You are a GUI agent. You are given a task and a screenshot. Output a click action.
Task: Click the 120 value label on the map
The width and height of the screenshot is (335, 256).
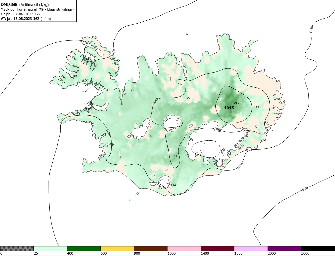[118, 60]
